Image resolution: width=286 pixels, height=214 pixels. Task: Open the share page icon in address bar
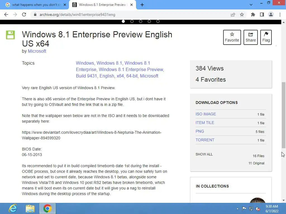233,14
